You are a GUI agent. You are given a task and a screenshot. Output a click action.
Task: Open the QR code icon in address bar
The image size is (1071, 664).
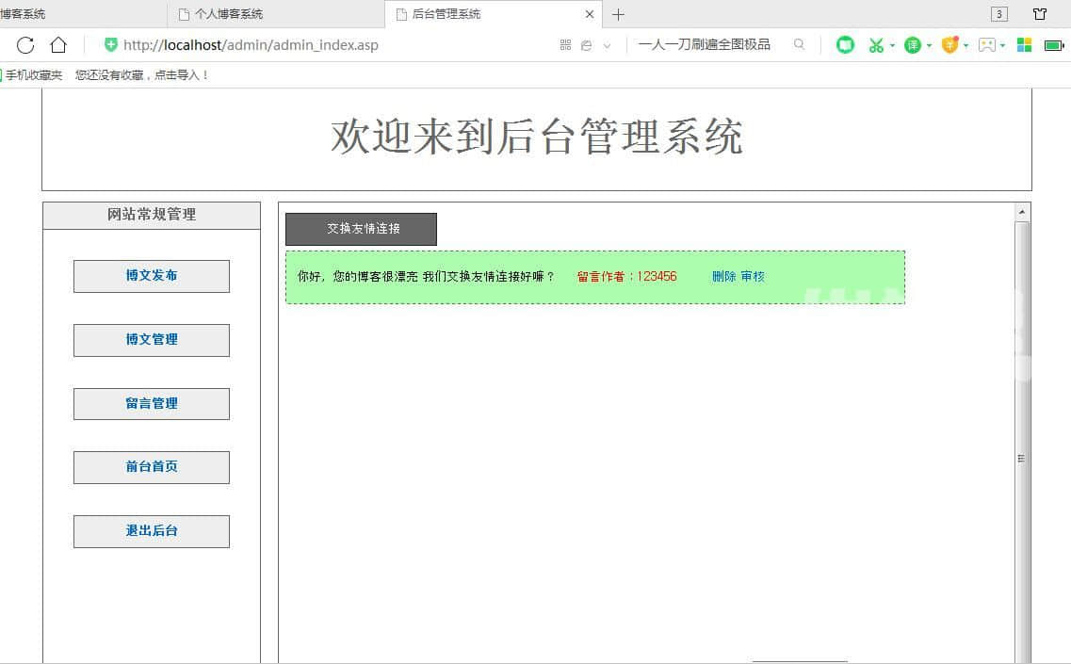tap(565, 44)
